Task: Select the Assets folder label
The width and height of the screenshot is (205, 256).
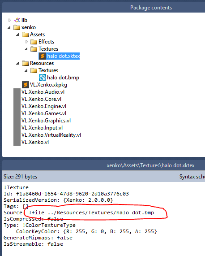Action: tap(37, 35)
